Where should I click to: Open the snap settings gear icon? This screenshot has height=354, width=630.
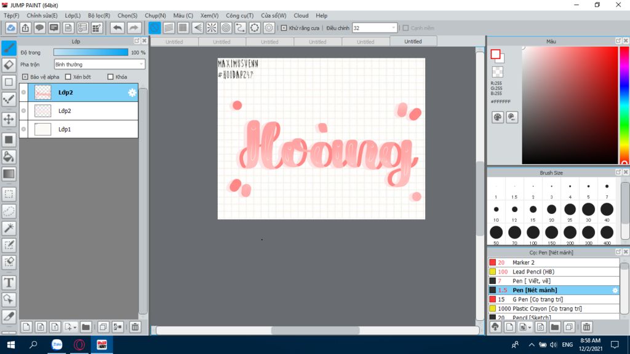[x=269, y=28]
